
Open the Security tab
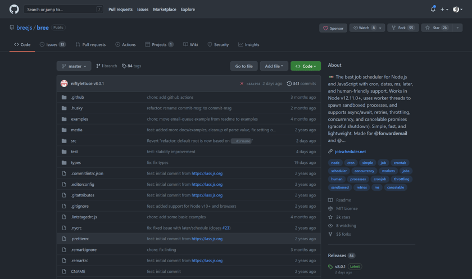[218, 44]
